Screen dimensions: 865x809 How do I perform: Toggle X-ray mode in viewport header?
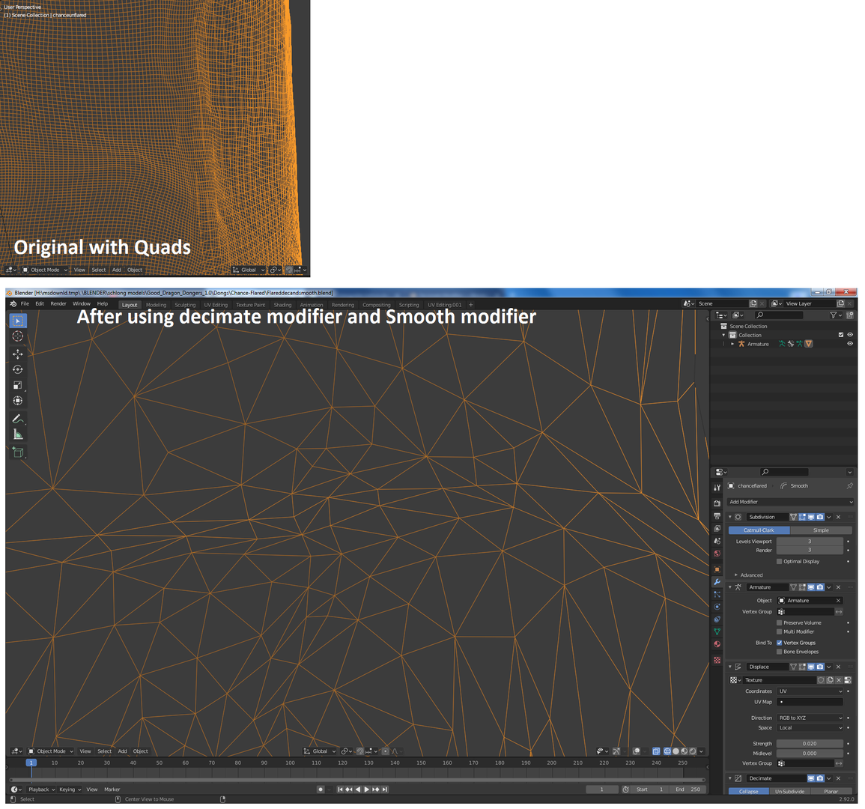click(x=656, y=751)
